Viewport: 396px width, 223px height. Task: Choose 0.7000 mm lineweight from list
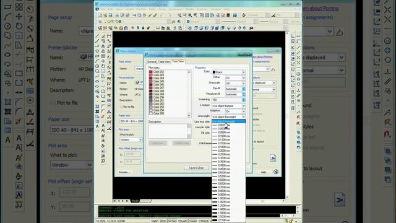point(228,187)
